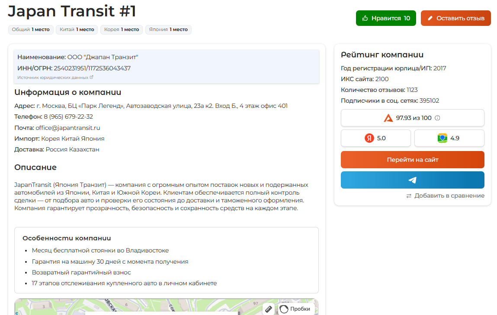Viewport: 497px width, 315px height.
Task: Click the bullet Месяц бесплатной стоянки во Владивостоке
Action: click(x=100, y=250)
